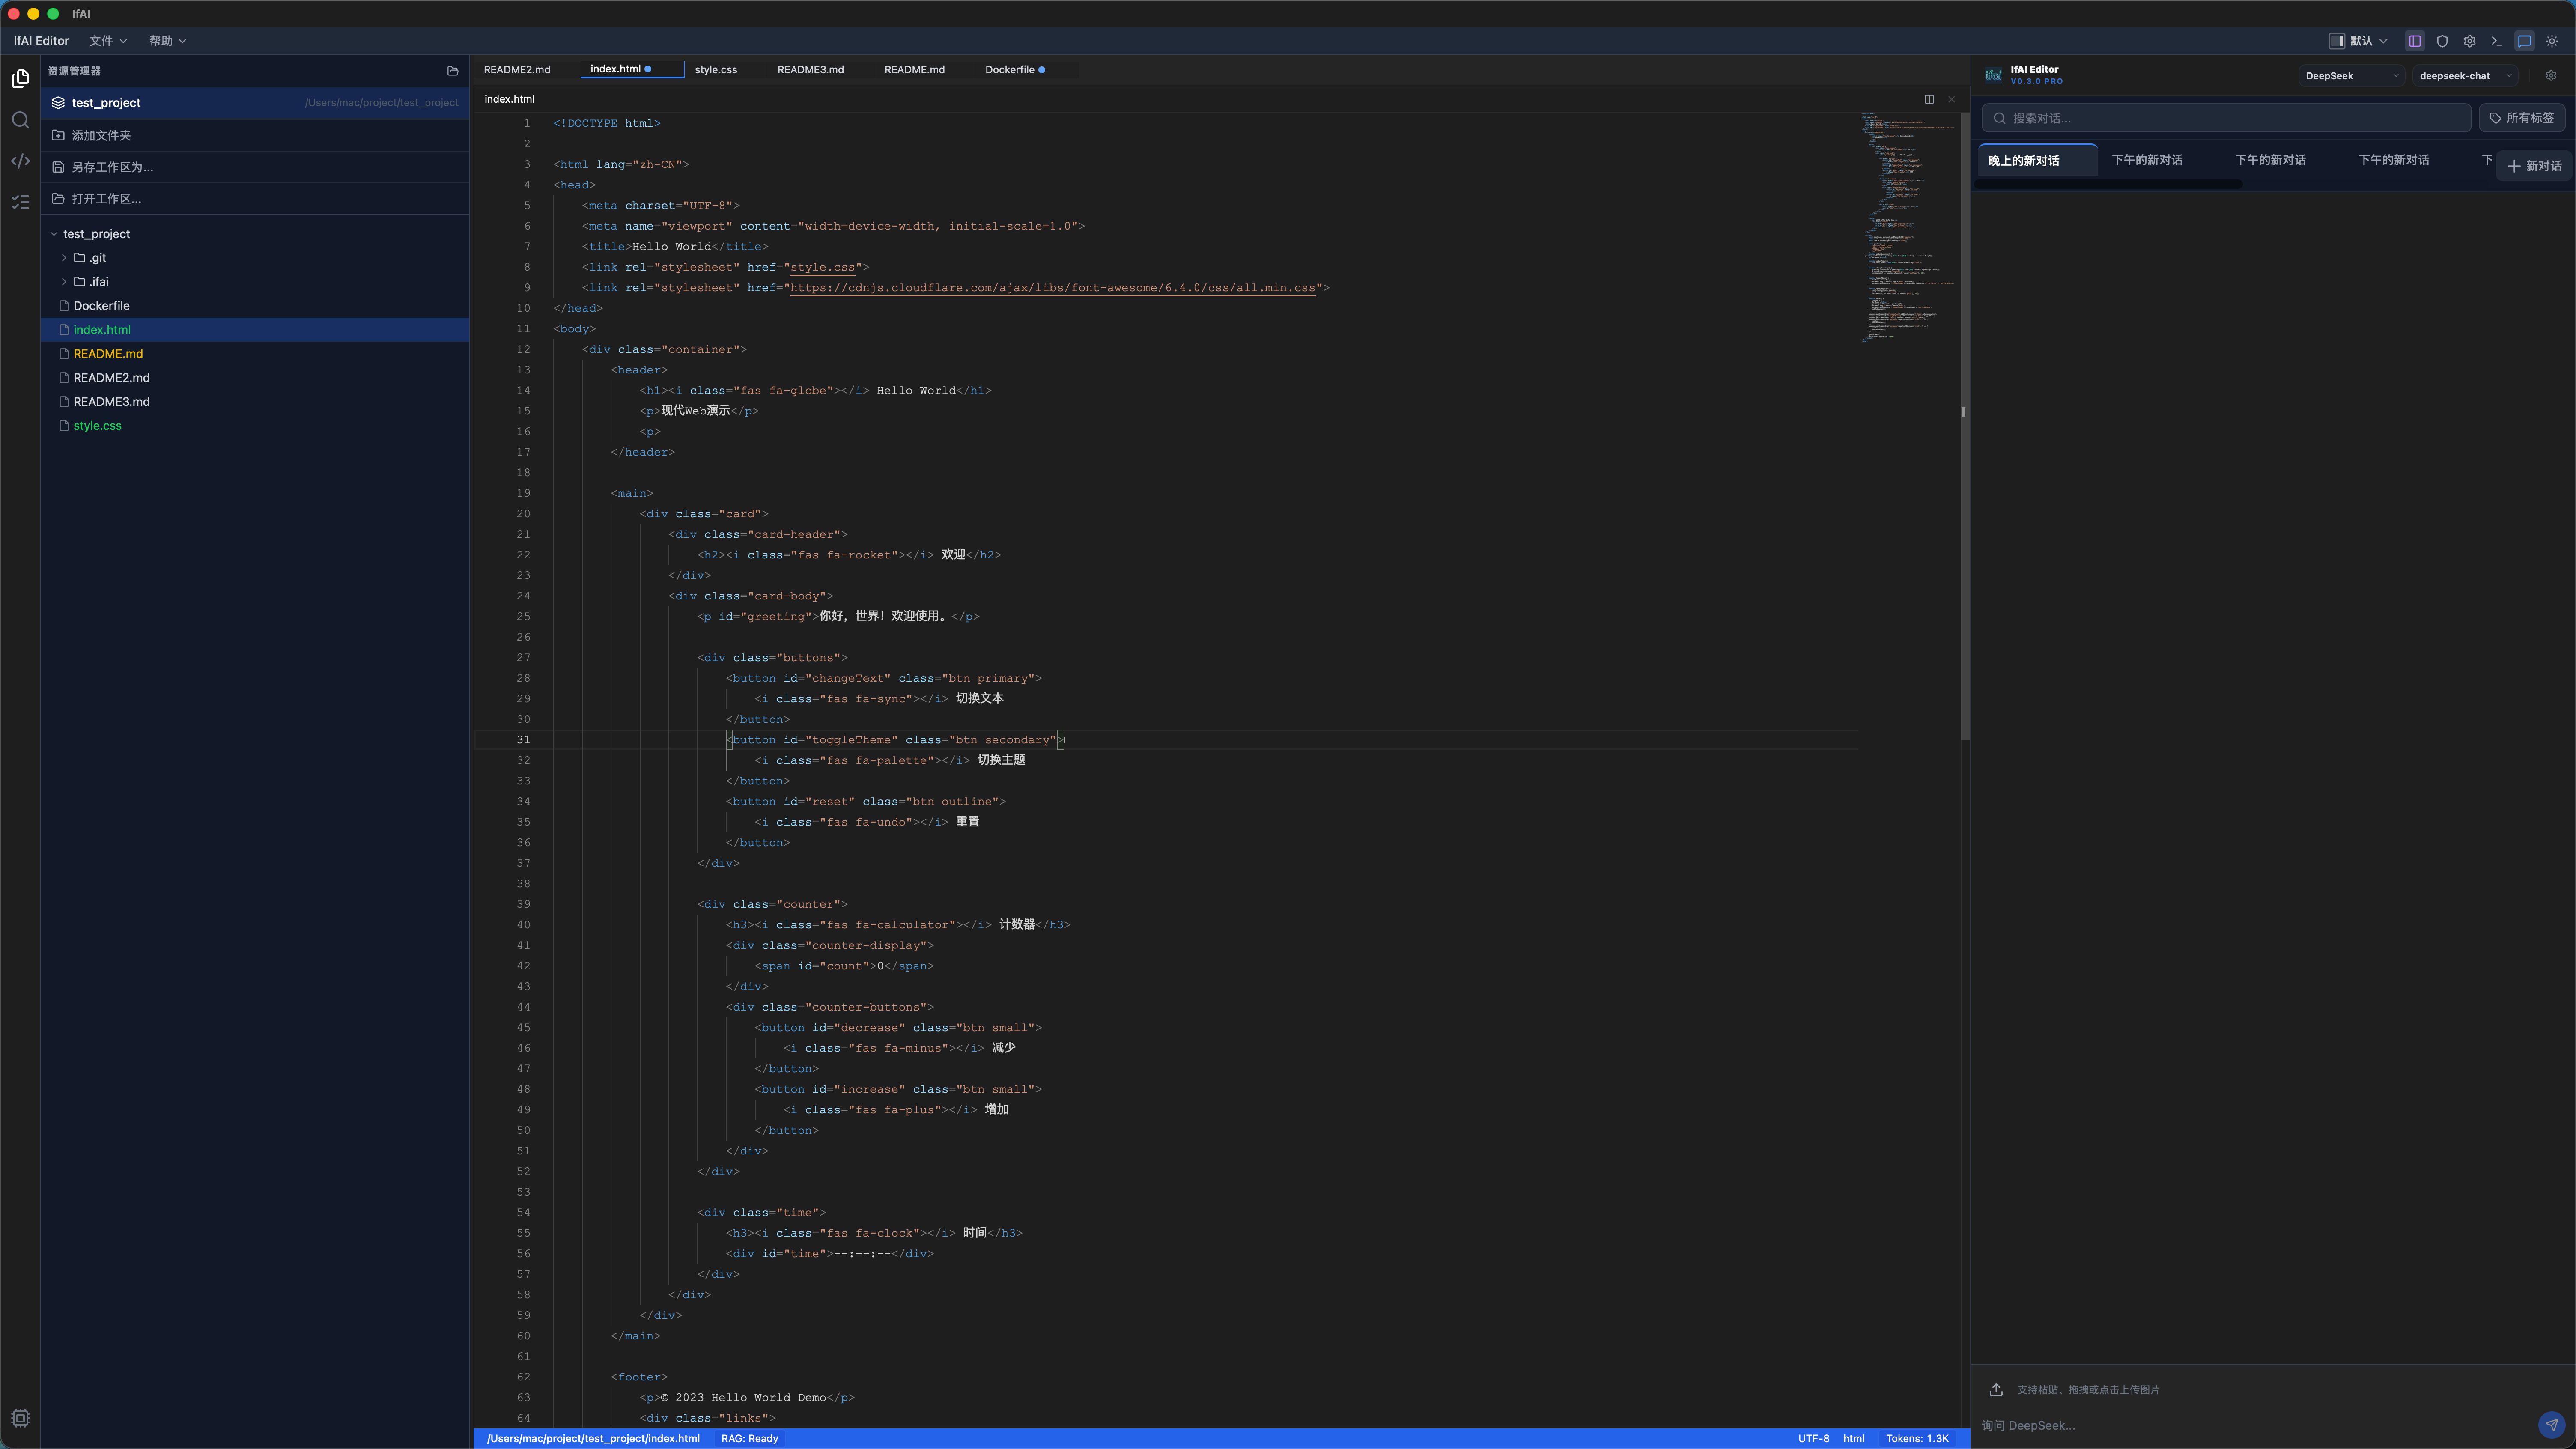Select the code snippets sidebar icon

(20, 161)
